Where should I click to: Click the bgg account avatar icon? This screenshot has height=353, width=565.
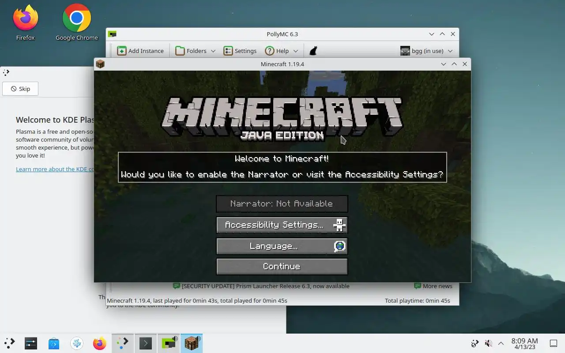coord(405,51)
